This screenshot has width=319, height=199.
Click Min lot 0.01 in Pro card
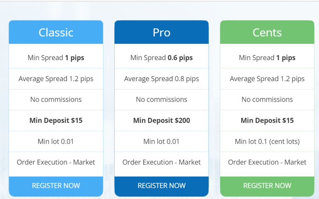coord(162,141)
